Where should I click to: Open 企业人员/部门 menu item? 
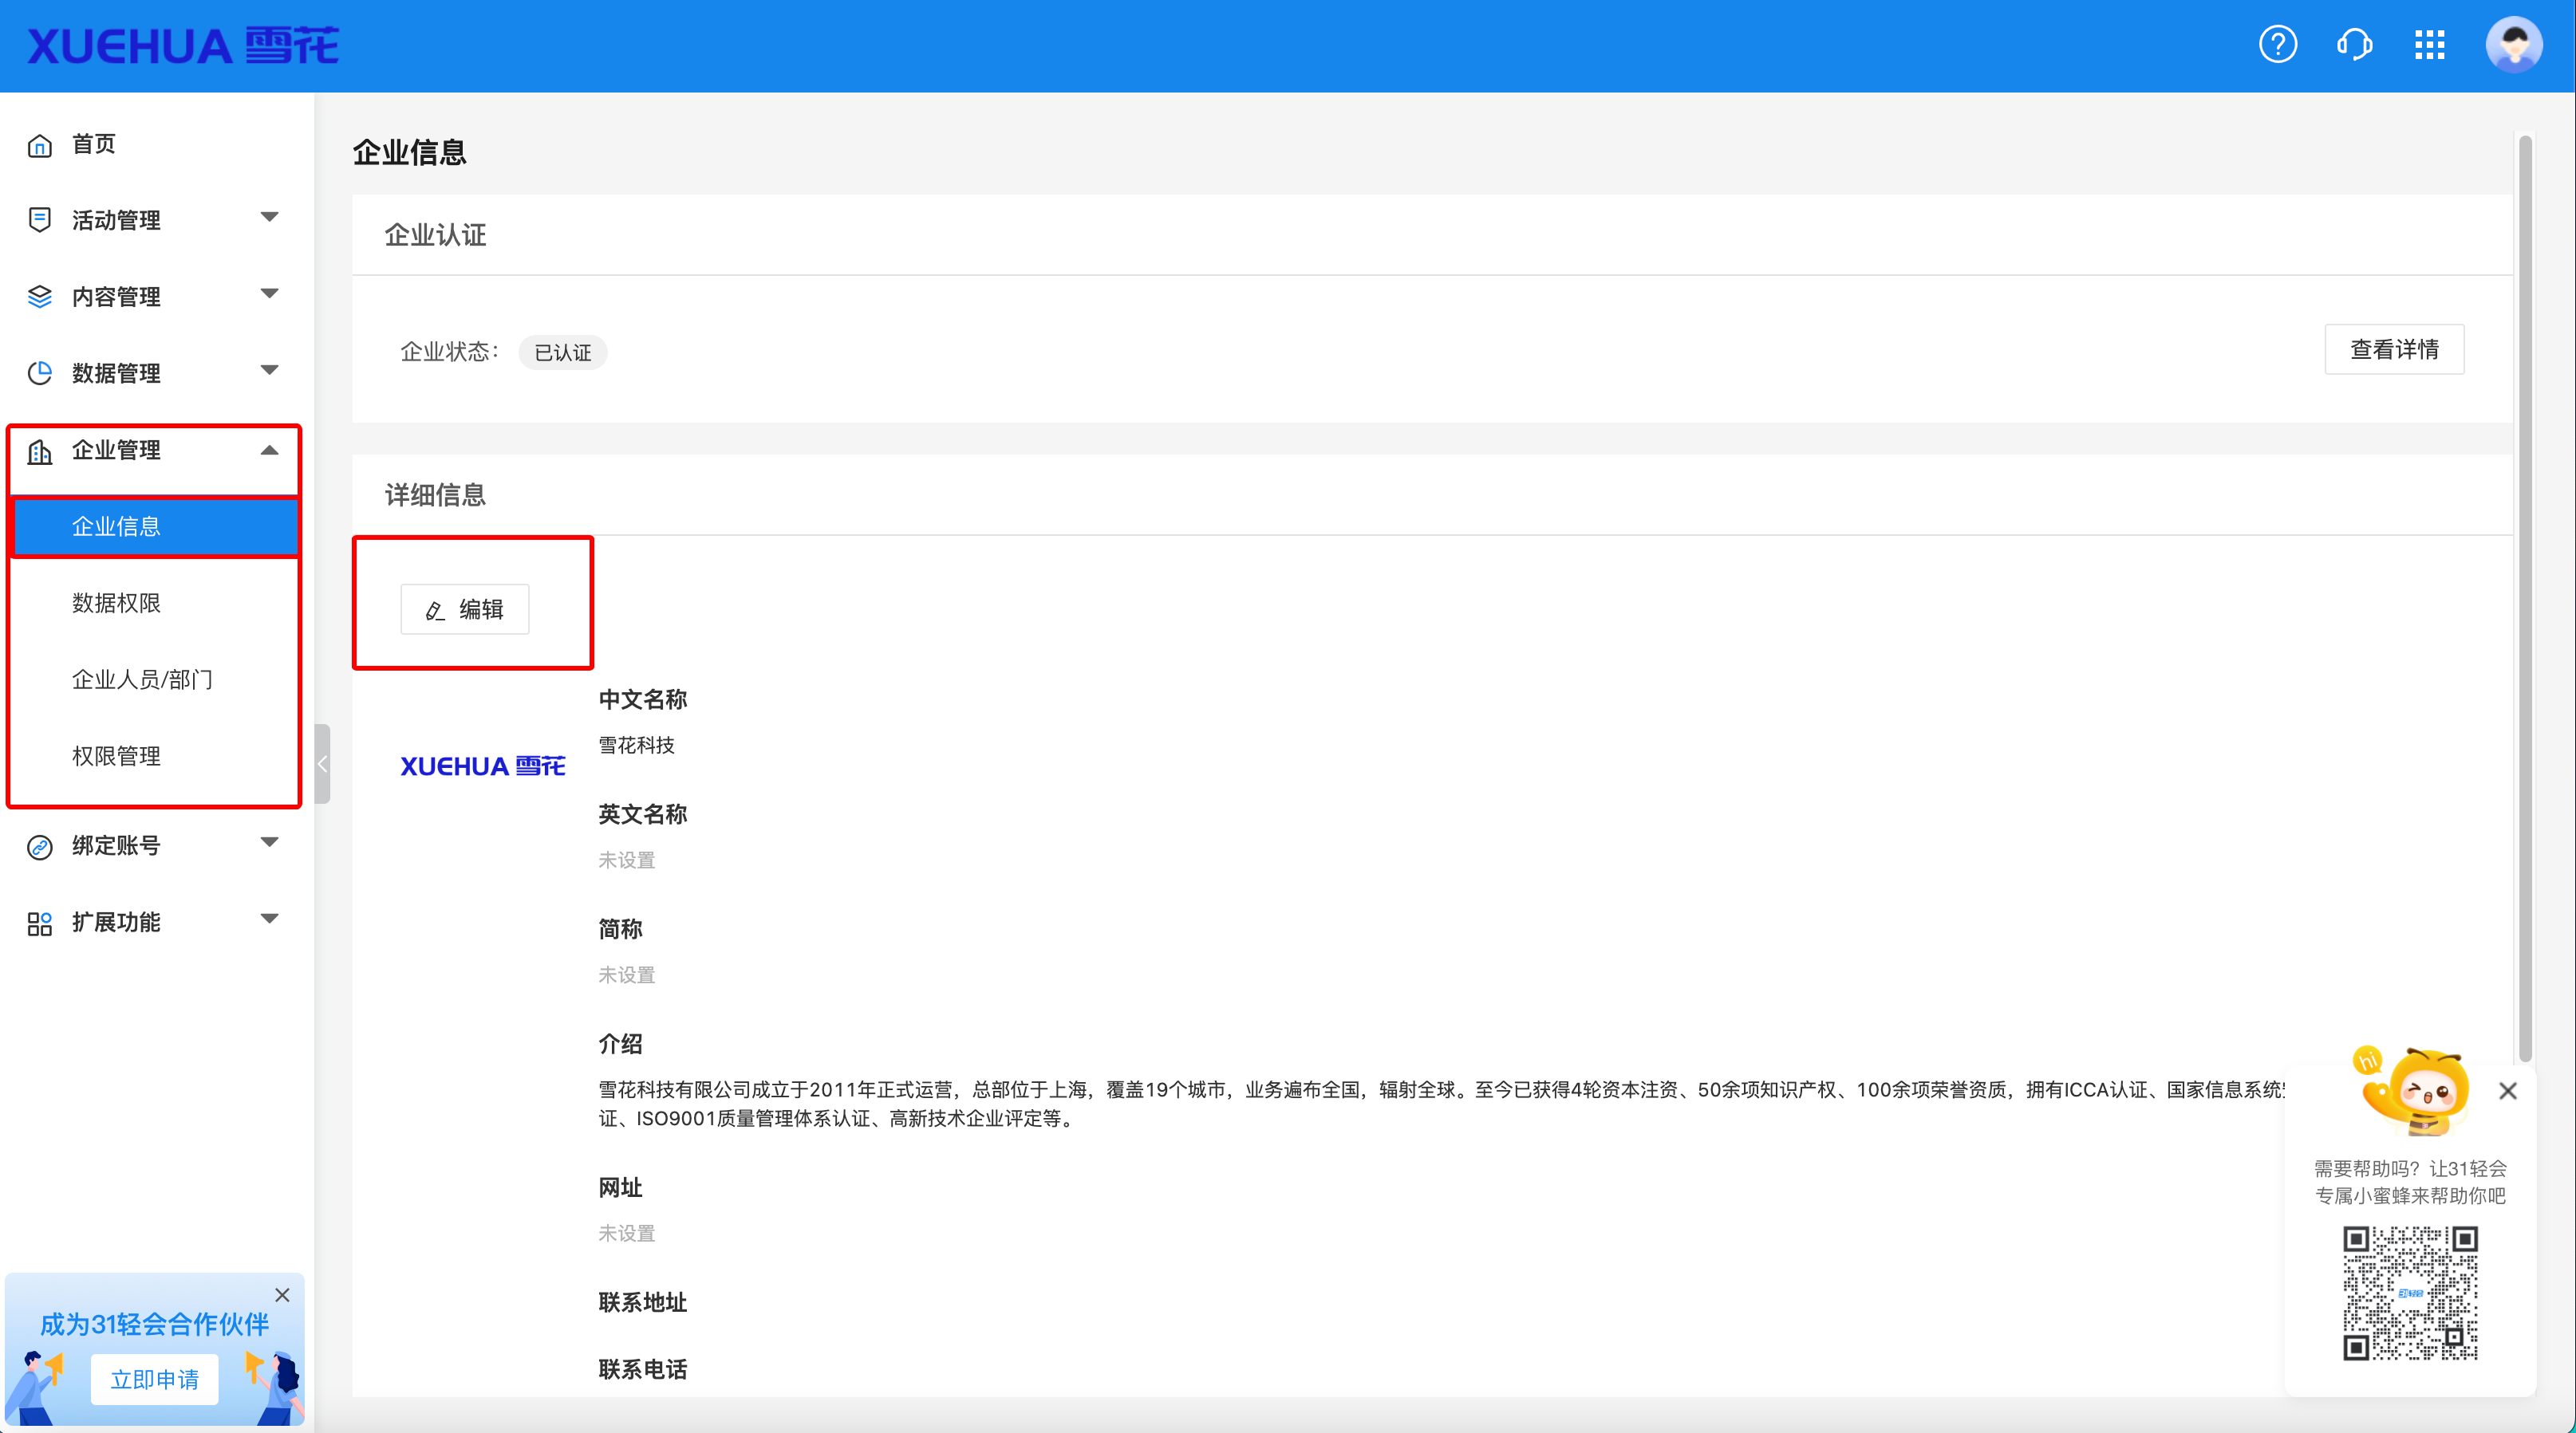click(142, 679)
